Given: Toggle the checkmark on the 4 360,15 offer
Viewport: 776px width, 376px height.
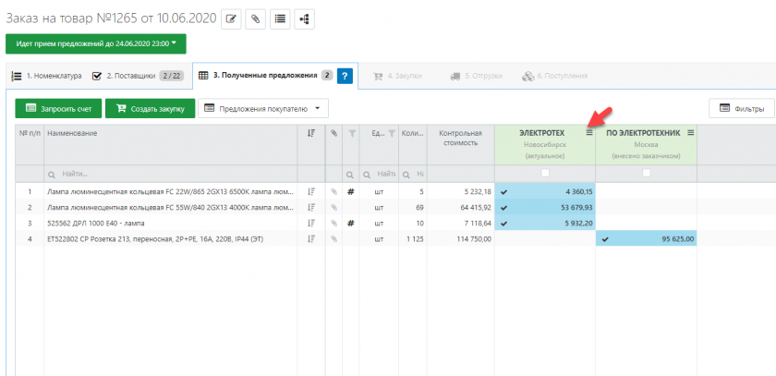Looking at the screenshot, I should (x=503, y=191).
